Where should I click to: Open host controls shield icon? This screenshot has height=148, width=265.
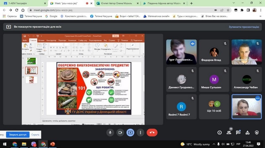(x=257, y=133)
